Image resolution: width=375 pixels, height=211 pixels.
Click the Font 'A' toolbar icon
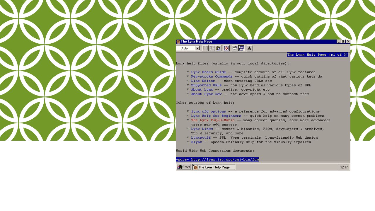(x=250, y=48)
